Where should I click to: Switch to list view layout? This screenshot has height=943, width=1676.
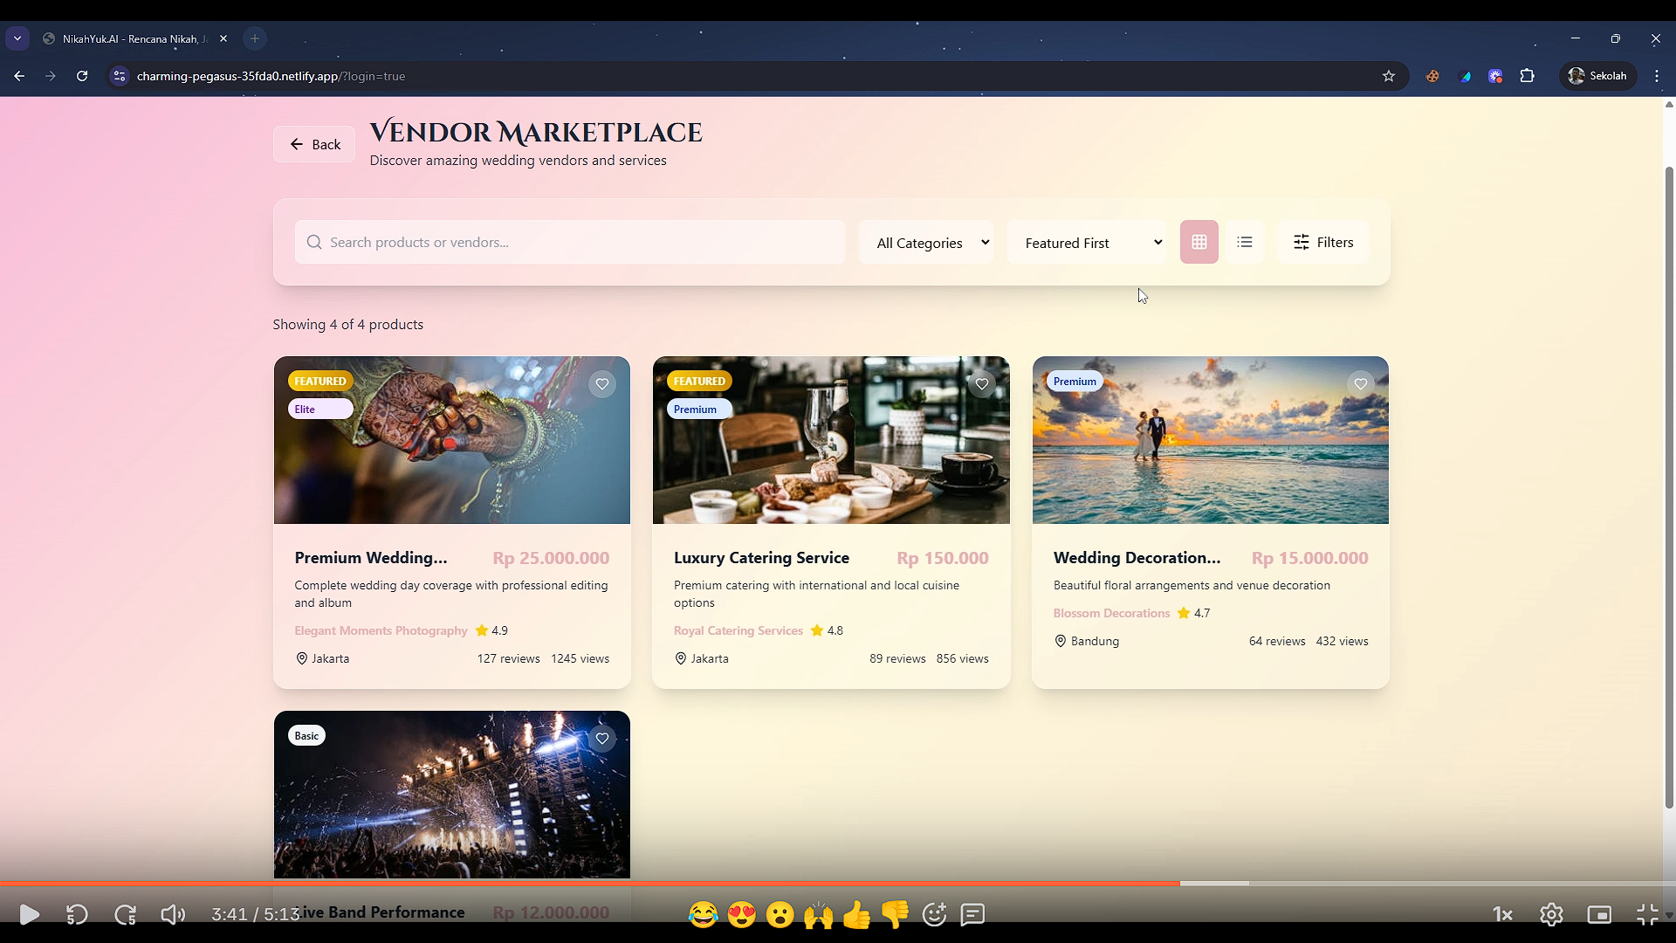(x=1245, y=242)
